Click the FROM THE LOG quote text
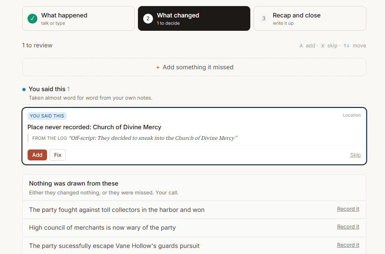This screenshot has width=385, height=254. tap(135, 138)
